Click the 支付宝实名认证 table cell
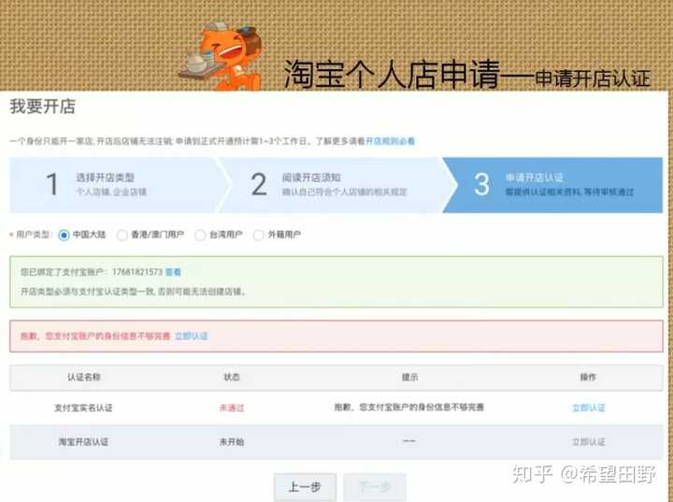 pos(83,408)
